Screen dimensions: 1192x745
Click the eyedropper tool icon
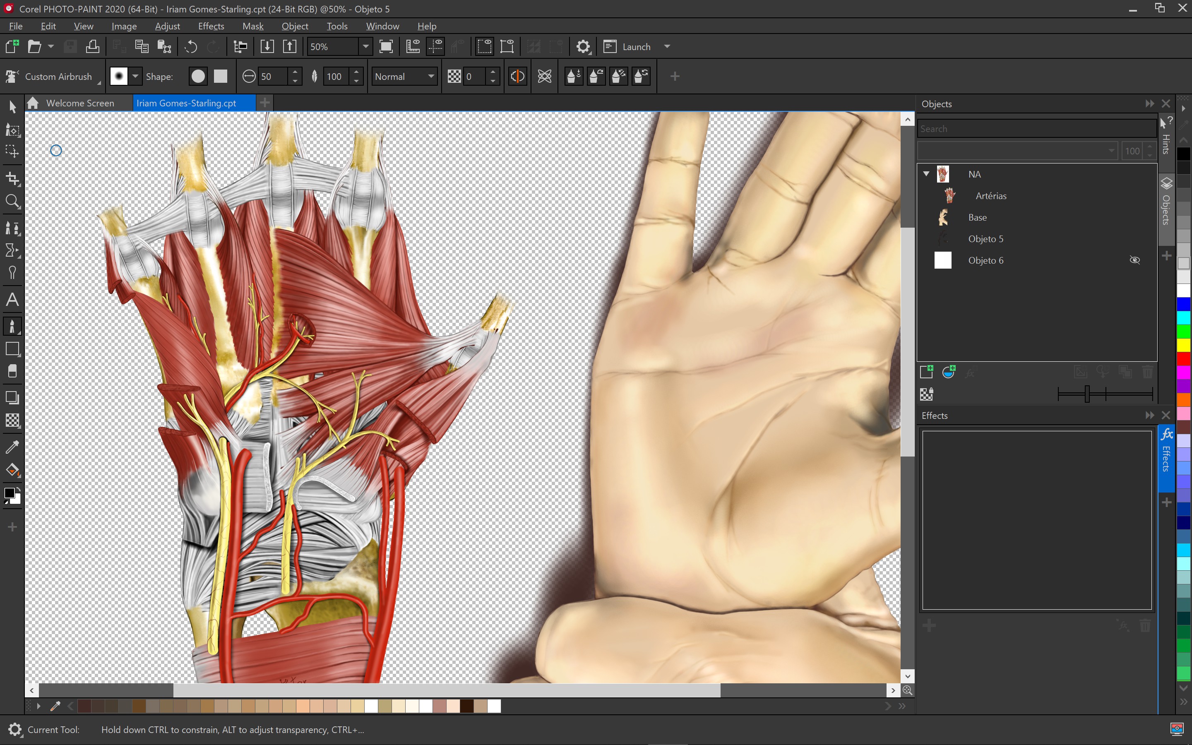(12, 447)
